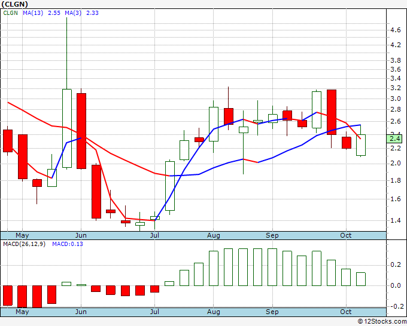Select the MA(3) legend label

coord(73,13)
